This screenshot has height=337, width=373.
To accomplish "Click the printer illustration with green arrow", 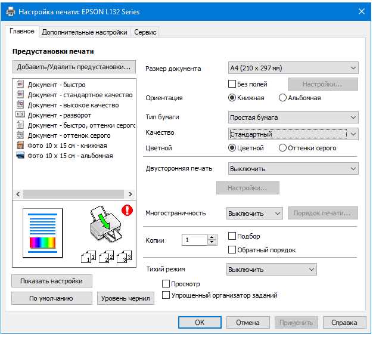I will 105,224.
